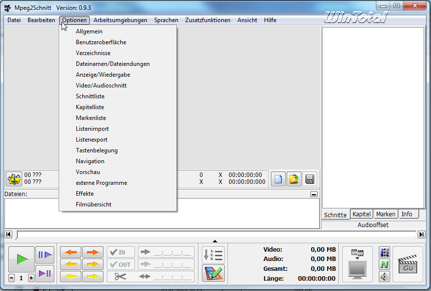This screenshot has height=291, width=431.
Task: Click the dark orange right arrow button
Action: click(93, 252)
